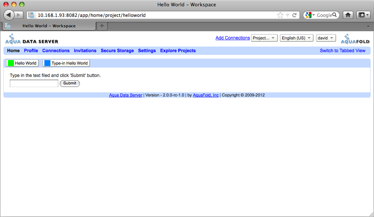This screenshot has width=374, height=217.
Task: Go to the Home menu item
Action: (14, 51)
